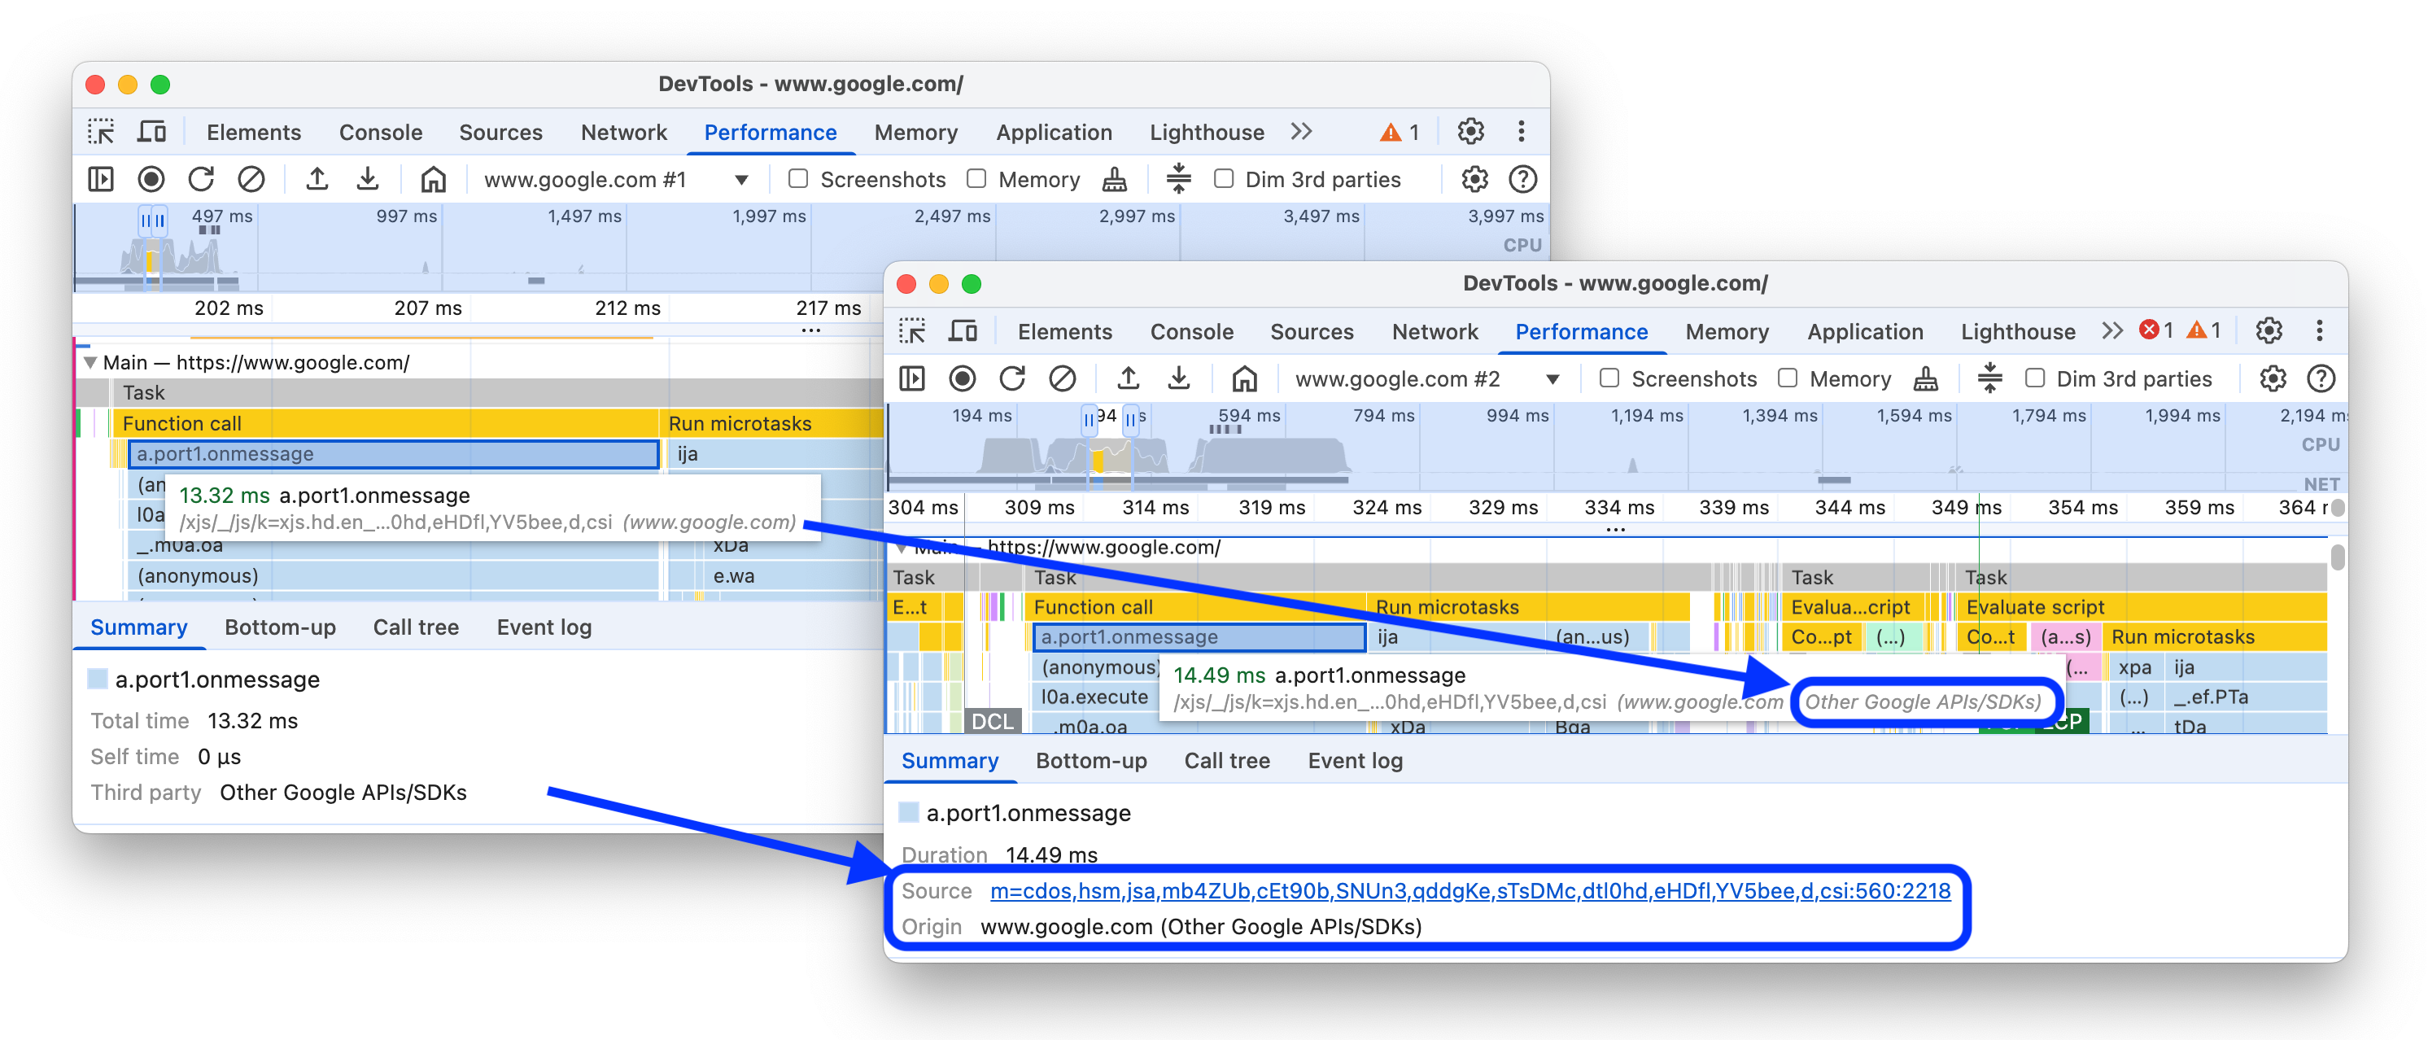Open the warnings via the yellow triangle badge
Image resolution: width=2428 pixels, height=1040 pixels.
tap(1393, 132)
